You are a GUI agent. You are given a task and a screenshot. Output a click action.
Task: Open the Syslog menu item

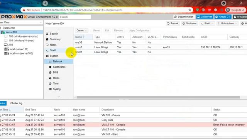pos(57,89)
